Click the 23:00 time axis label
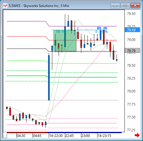This screenshot has width=143, height=141. click(x=86, y=136)
